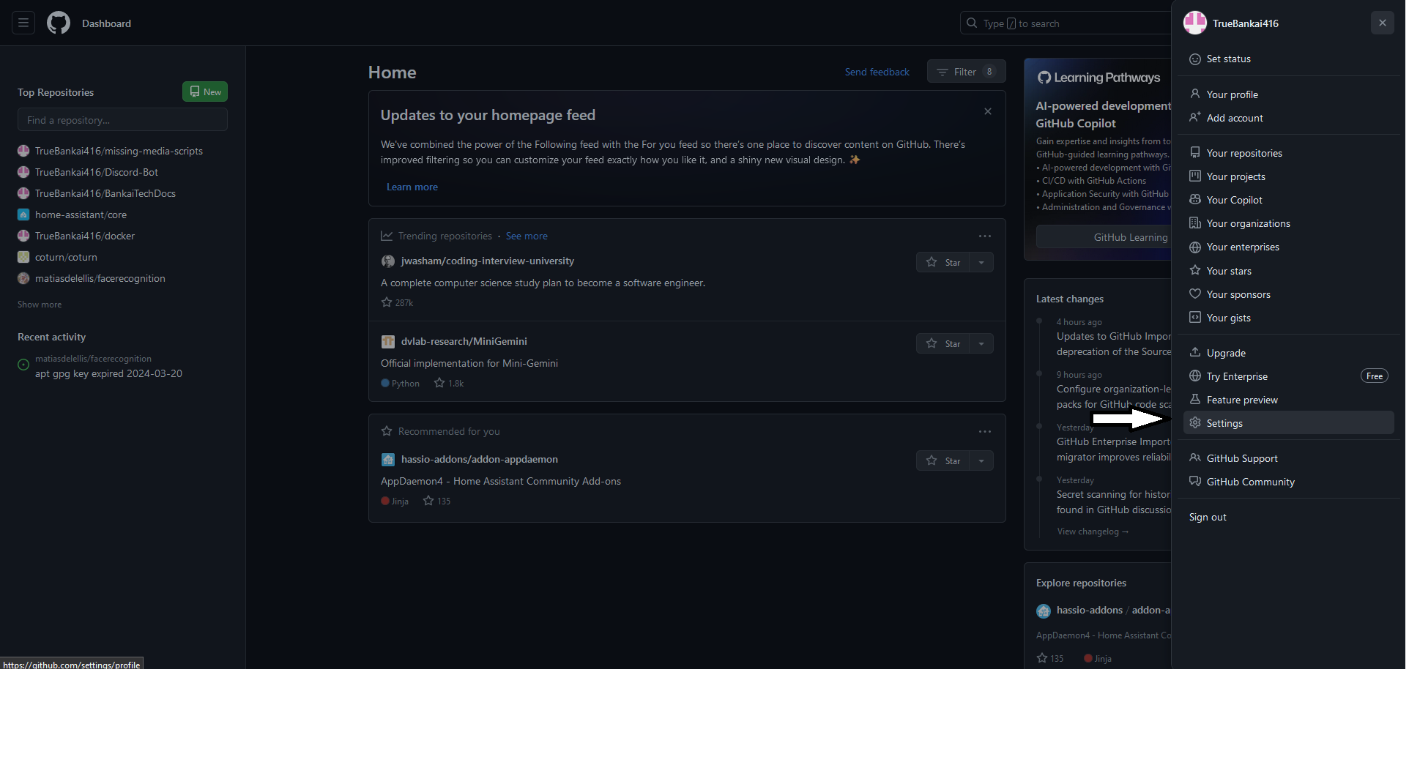Open apt gpg key expired activity item
Screen dimensions: 1409x776
click(x=108, y=373)
